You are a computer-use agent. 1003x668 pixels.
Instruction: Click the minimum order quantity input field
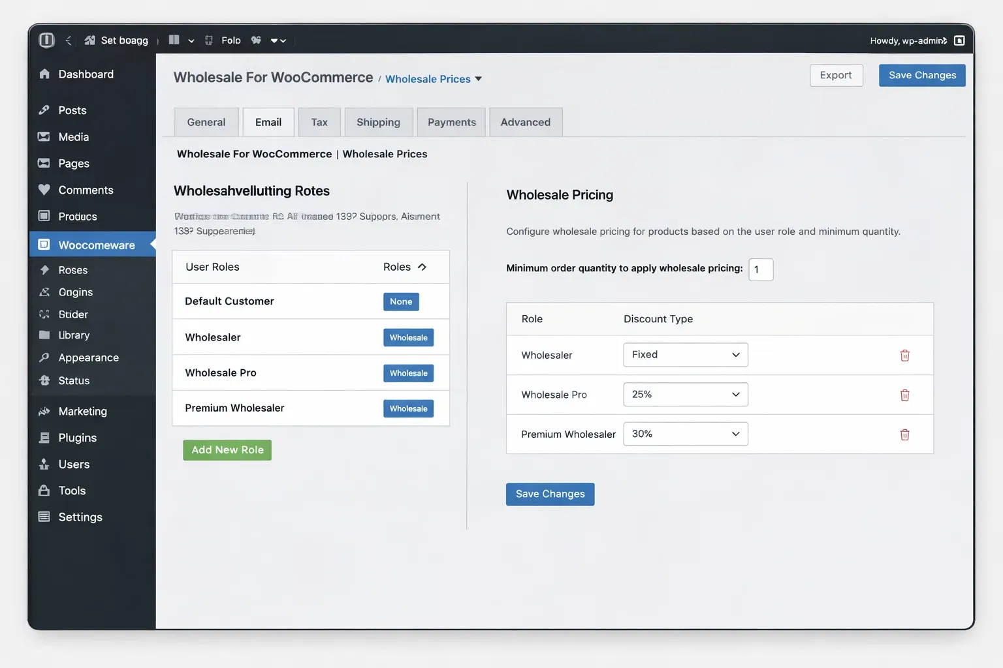[761, 269]
